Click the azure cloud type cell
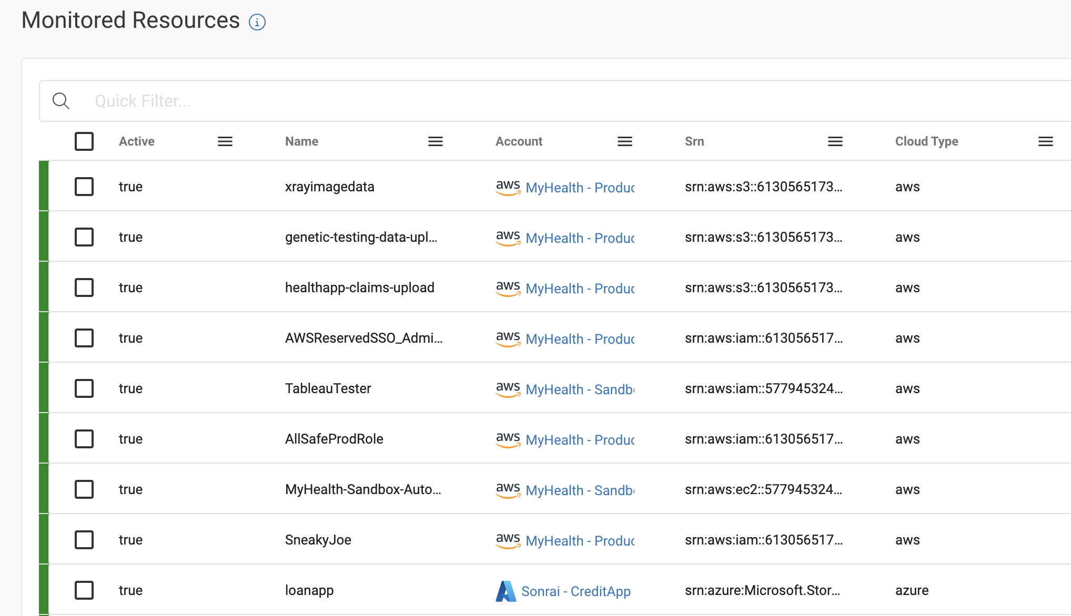Screen dimensions: 1071x616 tap(912, 590)
